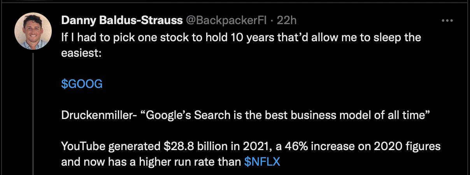Click the word "YouTube" in the tweet
The width and height of the screenshot is (470, 175).
83,147
